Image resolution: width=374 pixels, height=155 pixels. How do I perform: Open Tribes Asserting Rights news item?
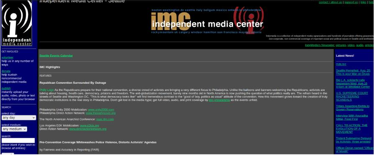click(353, 107)
